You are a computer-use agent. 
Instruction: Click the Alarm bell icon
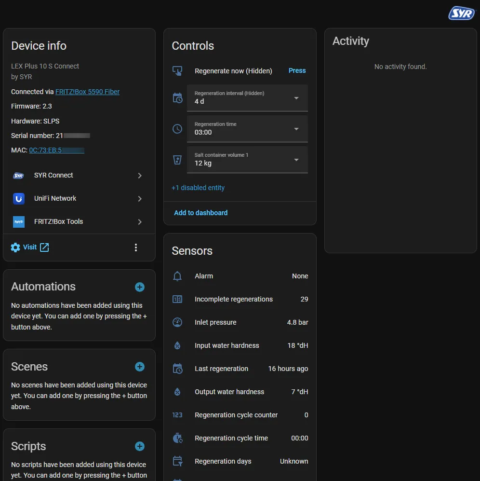[x=177, y=276]
